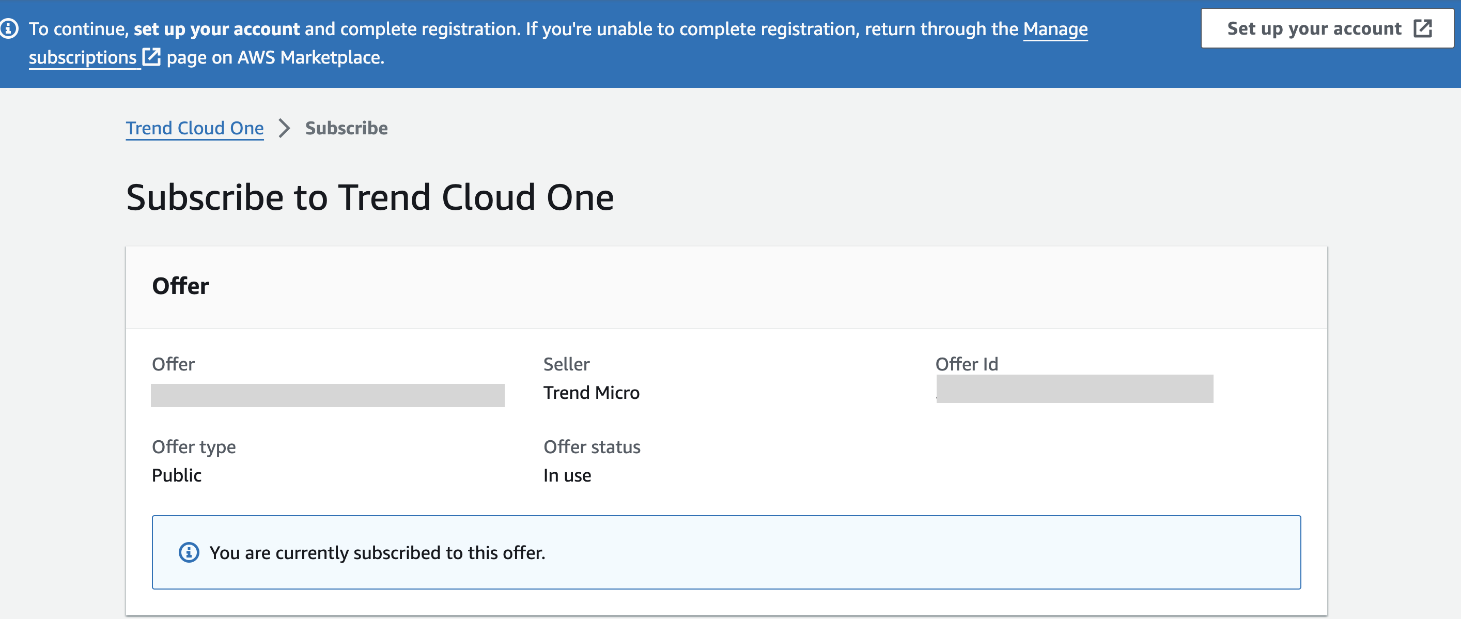Go to Trend Cloud One breadcrumb link

pos(195,128)
